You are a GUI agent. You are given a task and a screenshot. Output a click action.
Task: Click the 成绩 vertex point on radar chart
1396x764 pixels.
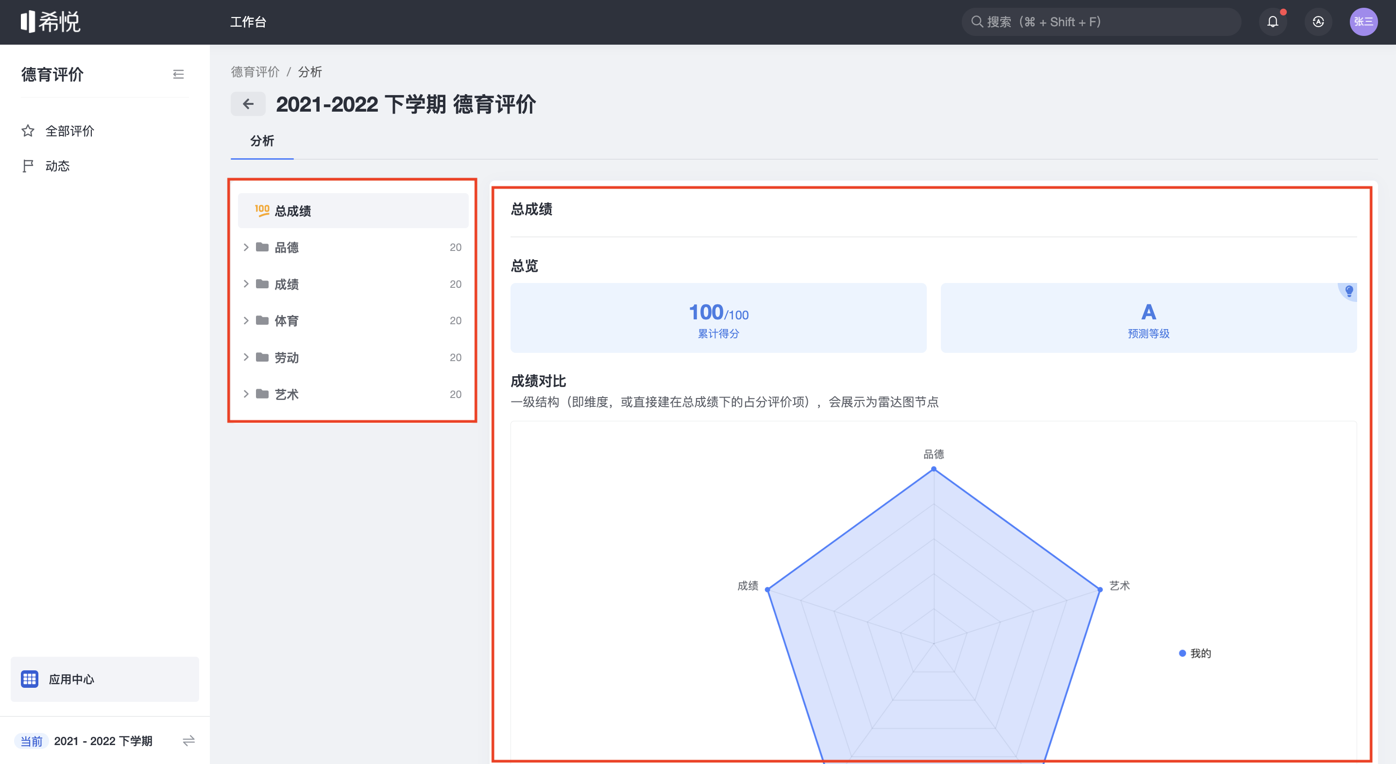(767, 589)
